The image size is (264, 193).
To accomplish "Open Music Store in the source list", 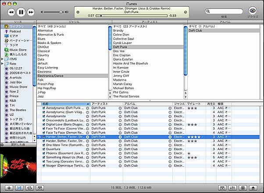I will tap(18, 50).
